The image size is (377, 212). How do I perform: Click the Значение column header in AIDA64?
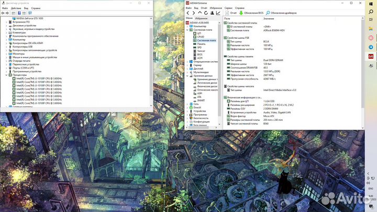269,18
